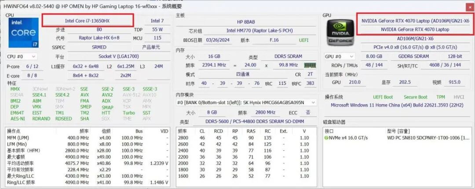475x189 pixels.
Task: Click the Secure Boot status label
Action: coord(415,97)
